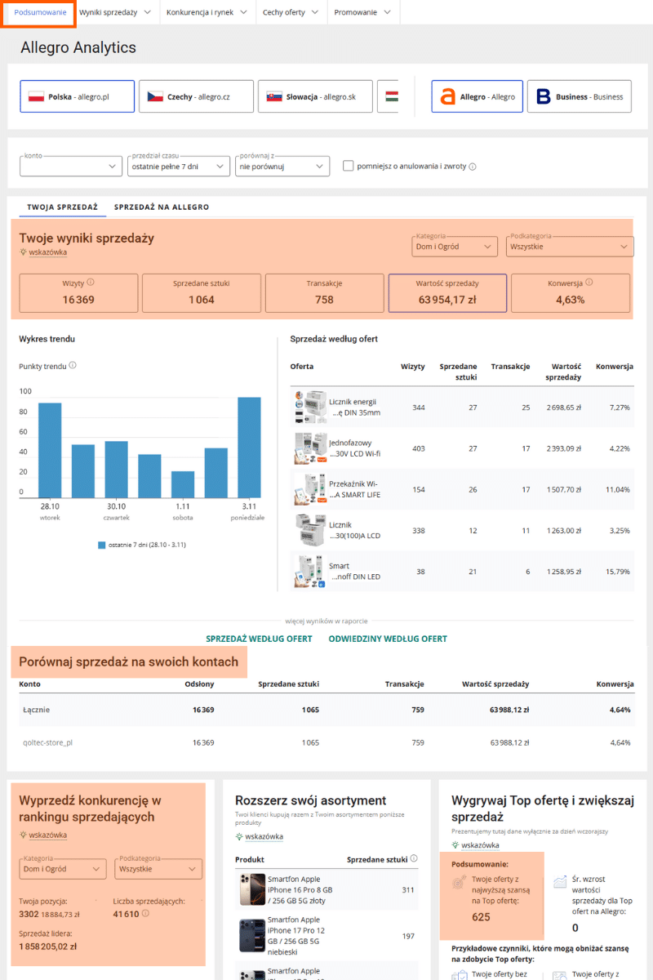Expand the Cechy oferty menu
Image resolution: width=653 pixels, height=980 pixels.
point(291,13)
